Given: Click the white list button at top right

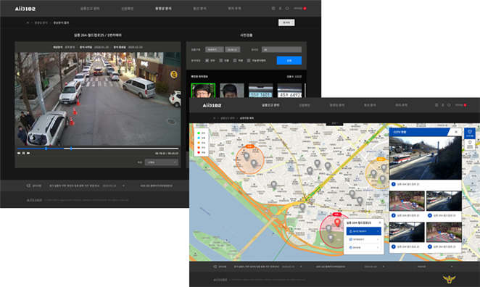Looking at the screenshot, I should pos(286,22).
